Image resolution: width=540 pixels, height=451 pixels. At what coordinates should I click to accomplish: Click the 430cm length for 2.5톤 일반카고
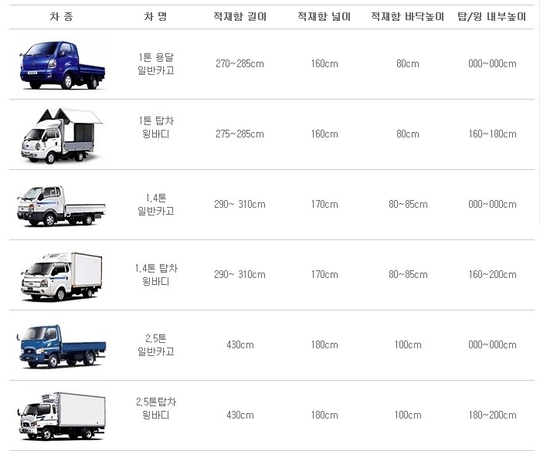click(x=240, y=344)
